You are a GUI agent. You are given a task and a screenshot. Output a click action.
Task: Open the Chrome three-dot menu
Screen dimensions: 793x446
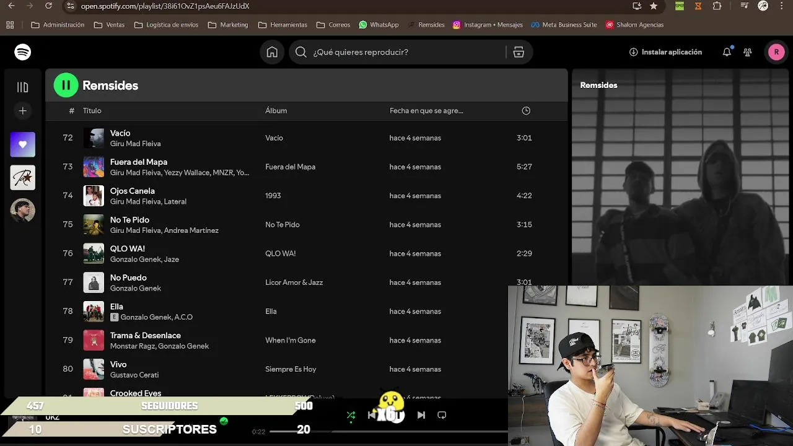click(x=782, y=6)
